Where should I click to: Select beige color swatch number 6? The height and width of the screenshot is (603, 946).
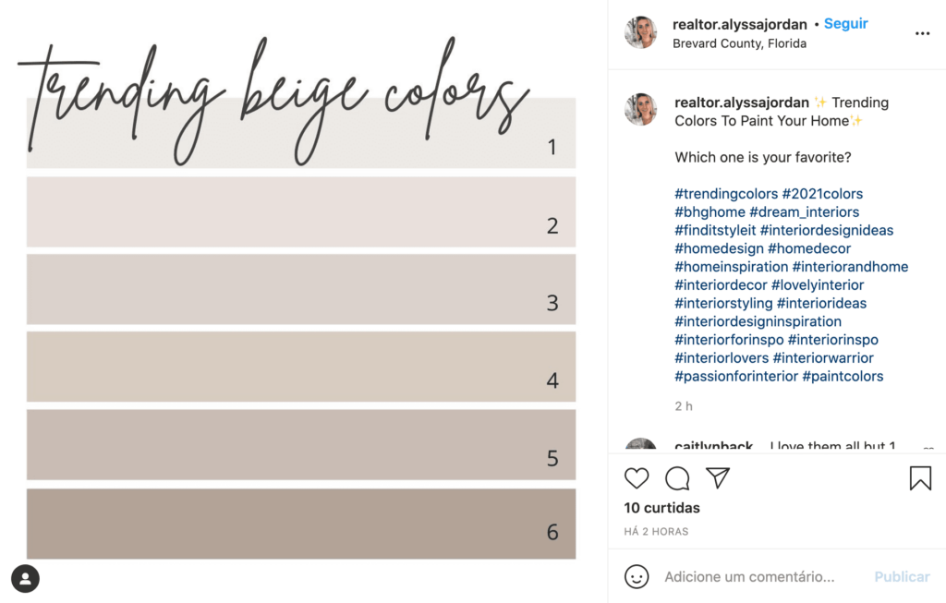300,522
